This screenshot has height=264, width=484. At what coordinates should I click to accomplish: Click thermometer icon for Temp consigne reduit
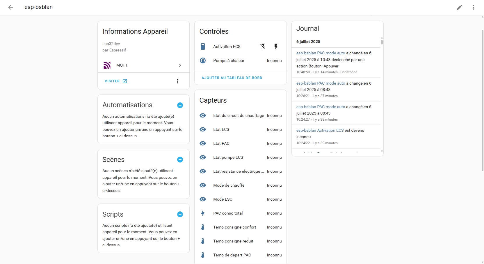click(x=203, y=241)
